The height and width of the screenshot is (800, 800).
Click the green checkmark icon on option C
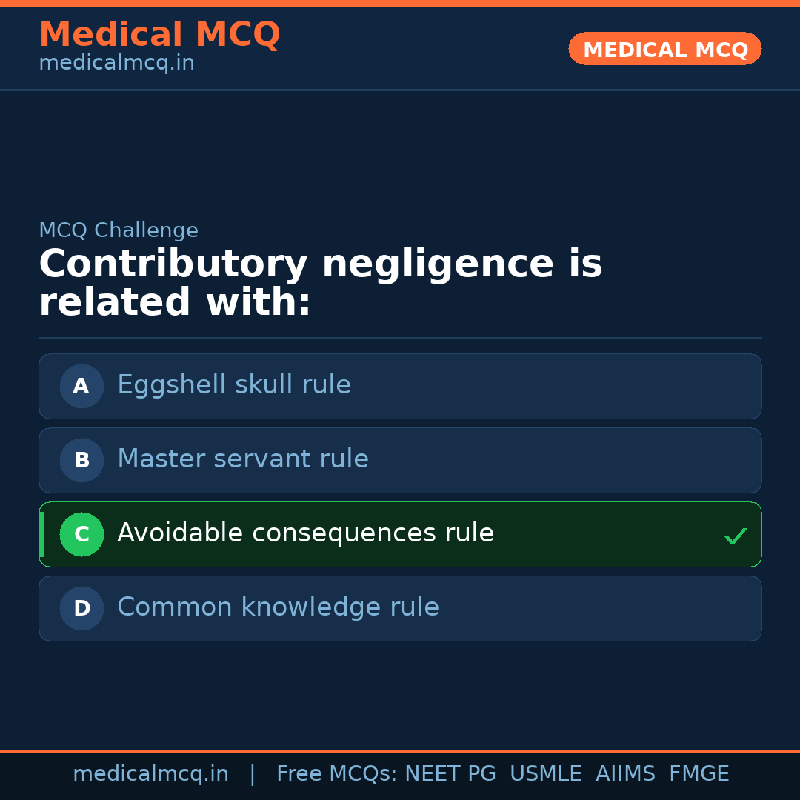pos(736,534)
